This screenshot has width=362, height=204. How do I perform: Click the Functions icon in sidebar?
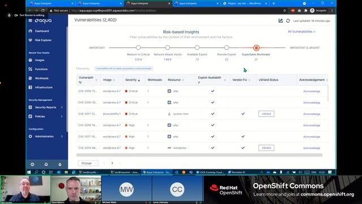coord(30,69)
